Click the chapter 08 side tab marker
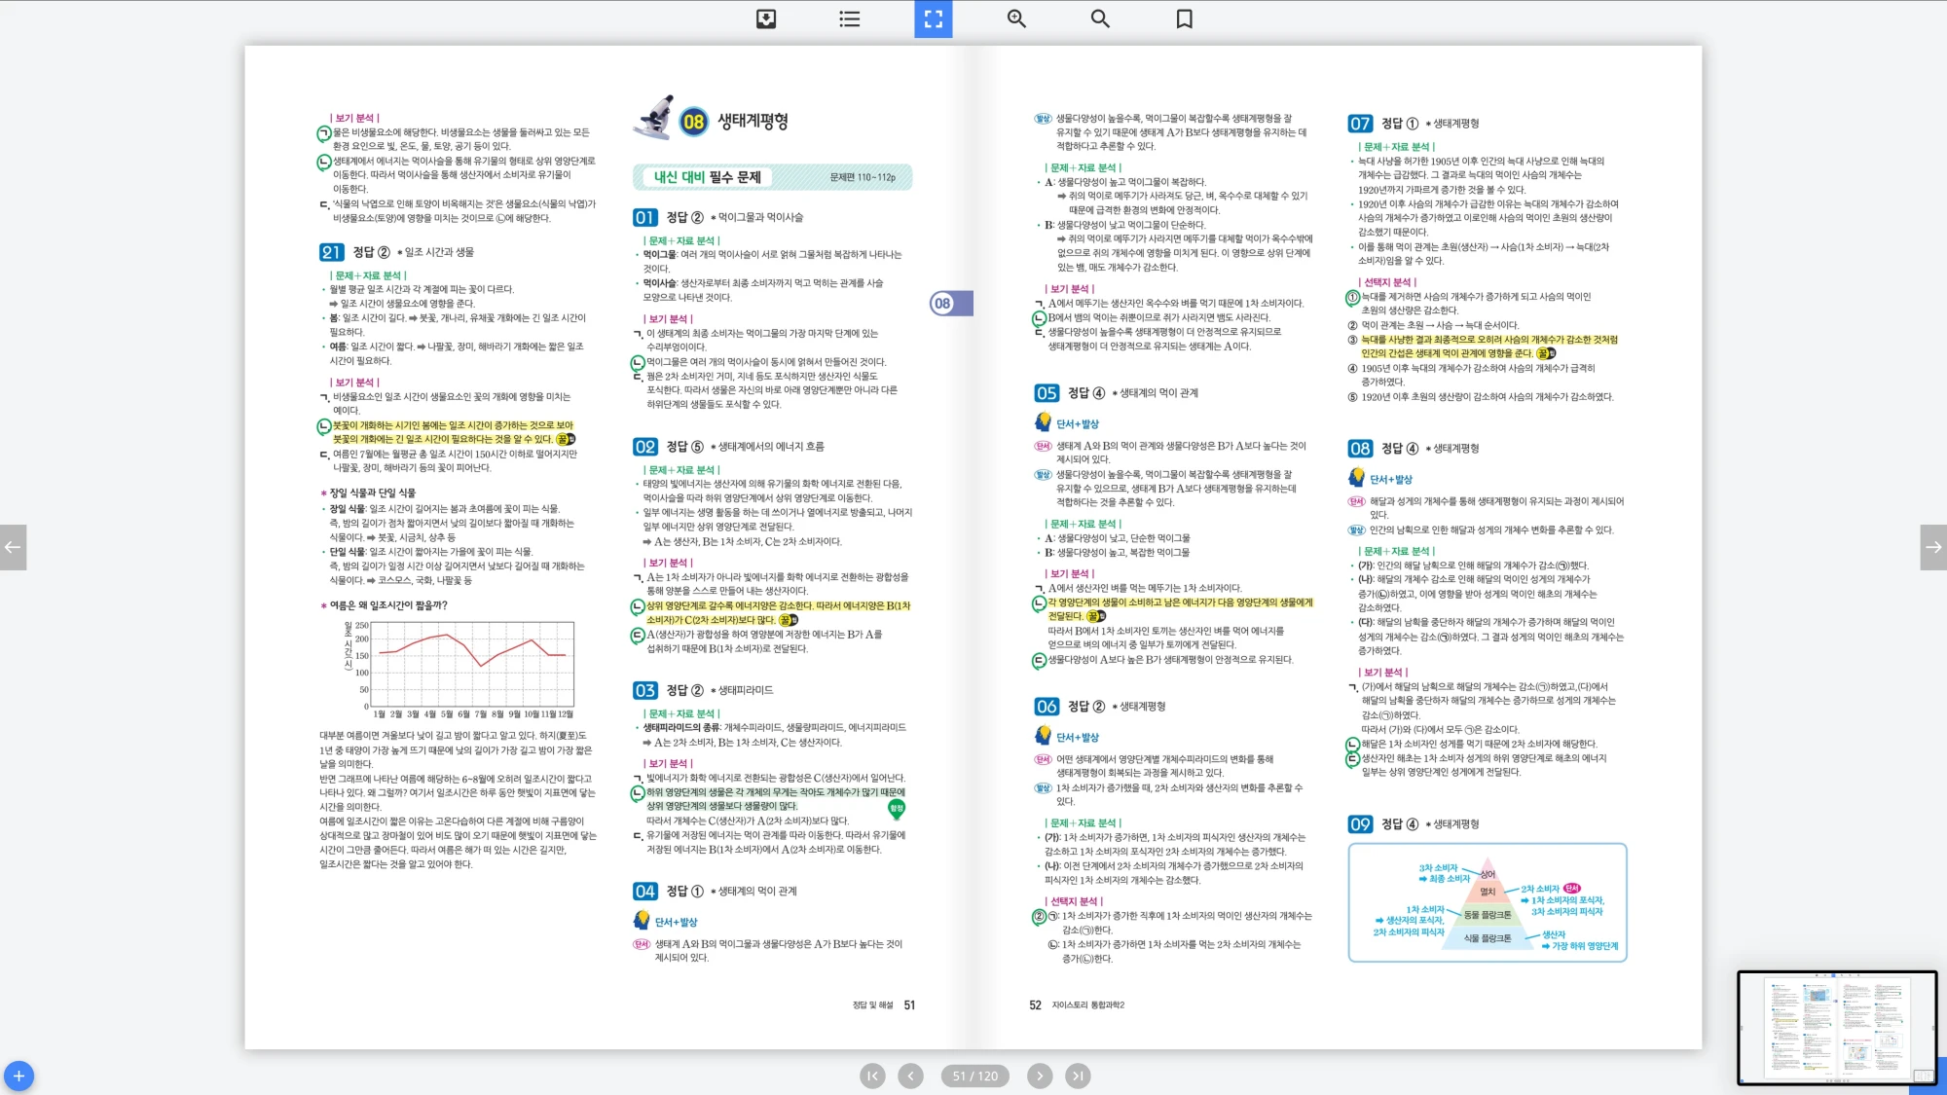 (950, 304)
